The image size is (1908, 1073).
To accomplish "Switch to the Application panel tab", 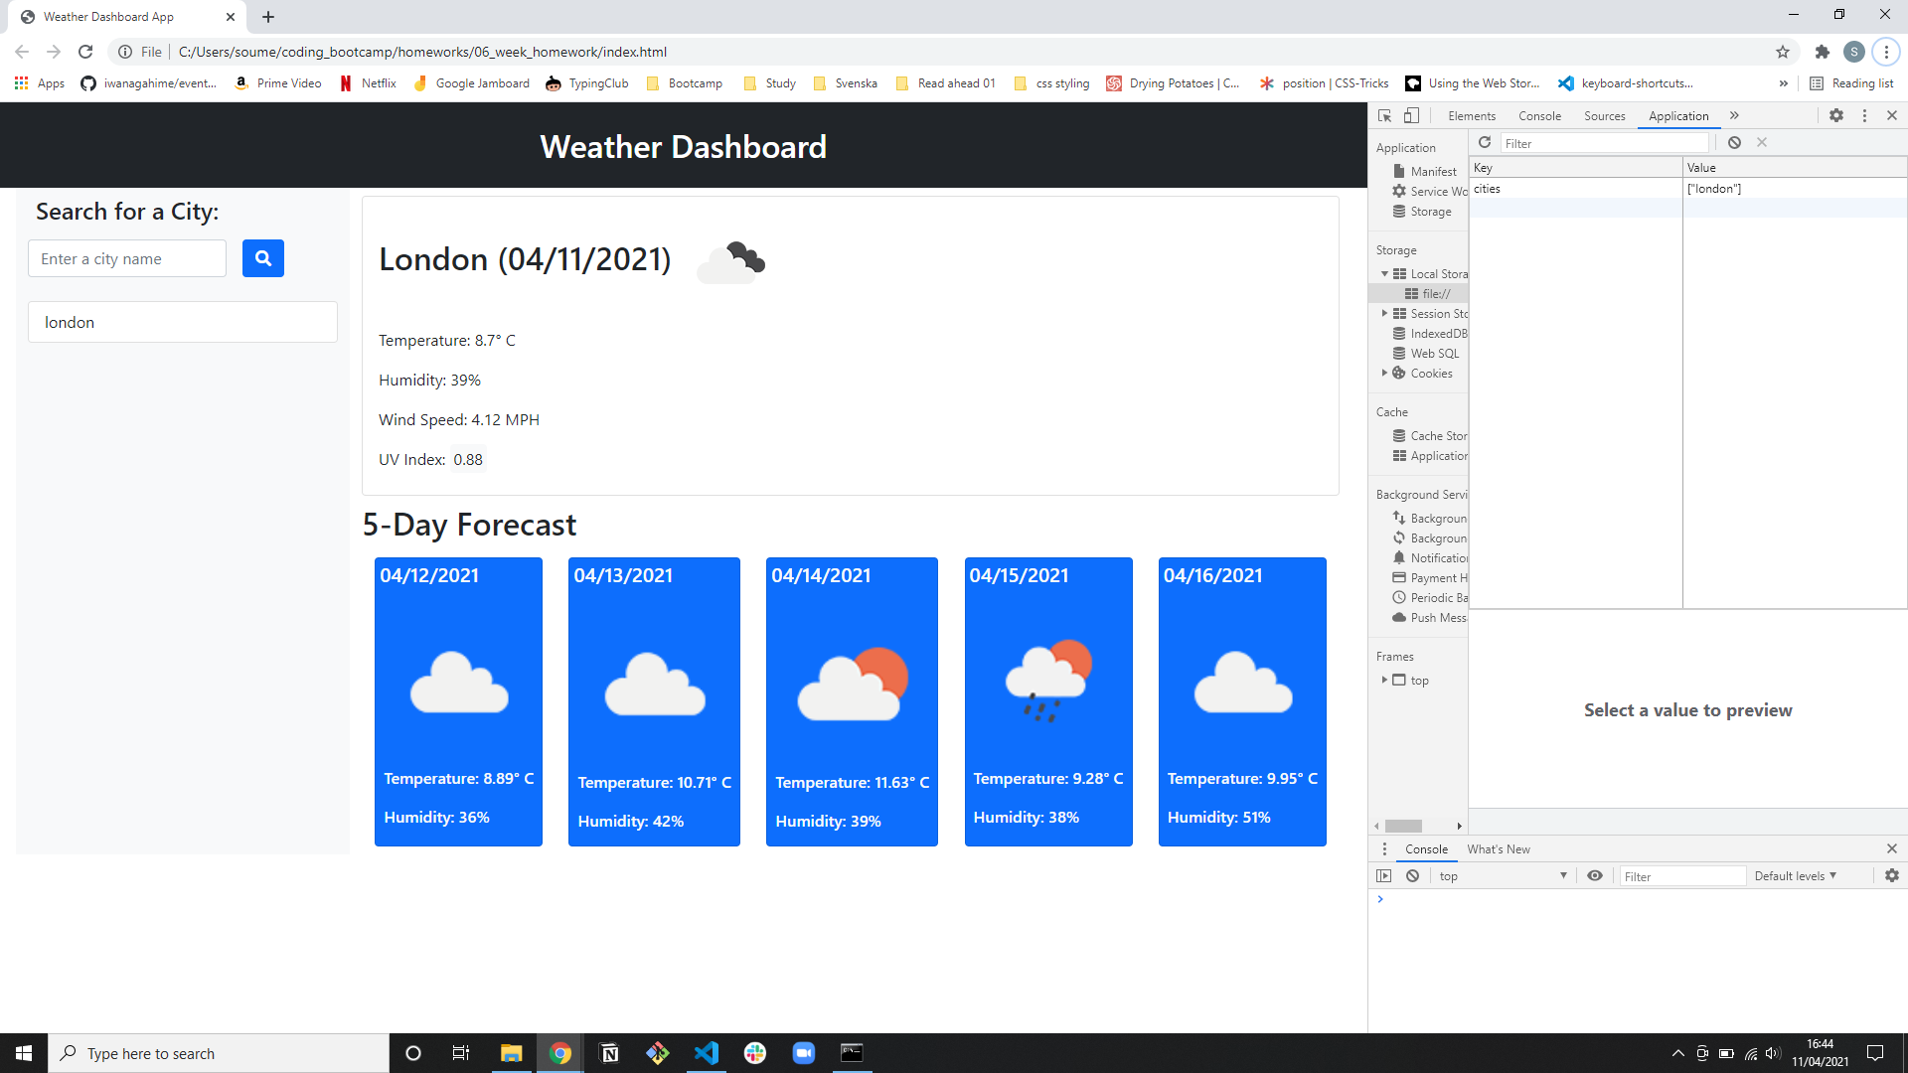I will tap(1677, 115).
